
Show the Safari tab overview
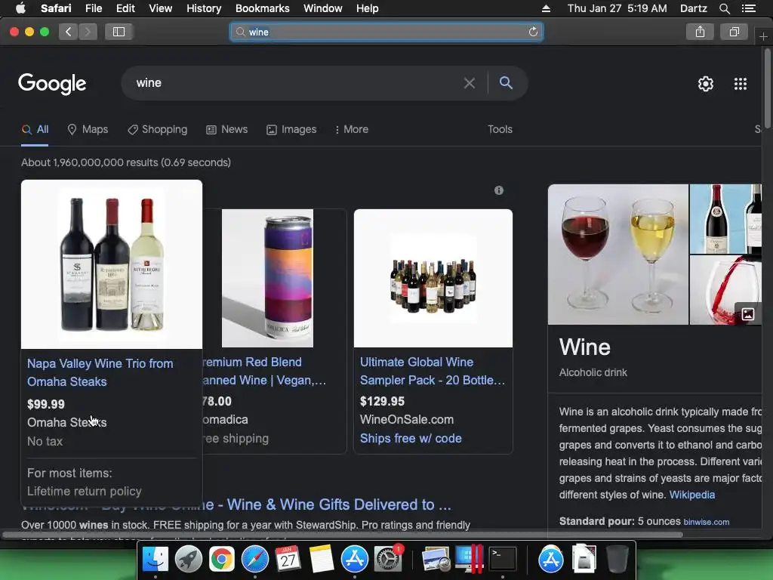click(x=734, y=32)
